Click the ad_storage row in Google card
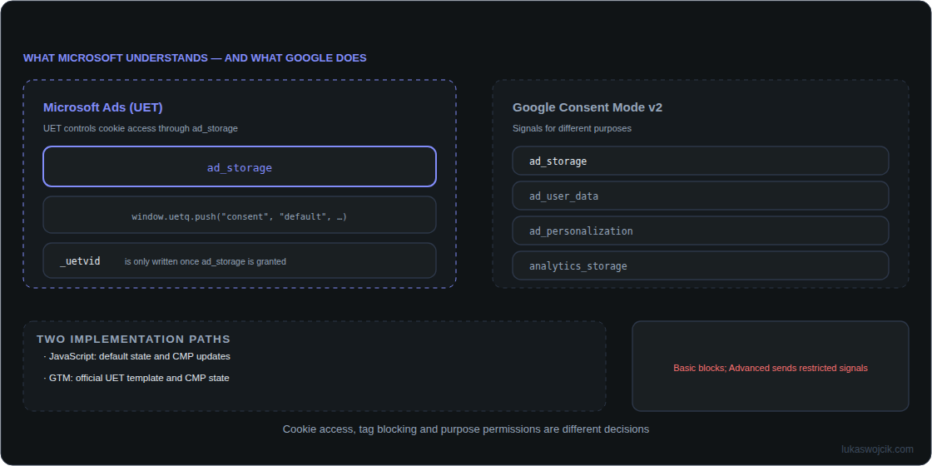 (701, 161)
